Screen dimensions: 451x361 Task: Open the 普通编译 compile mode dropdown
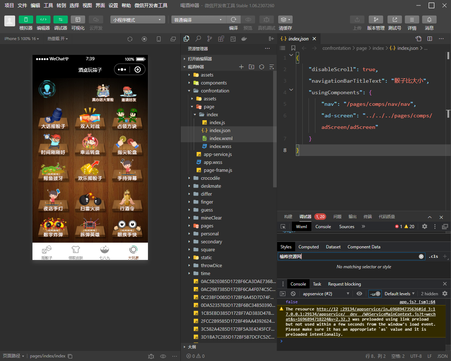coord(199,19)
